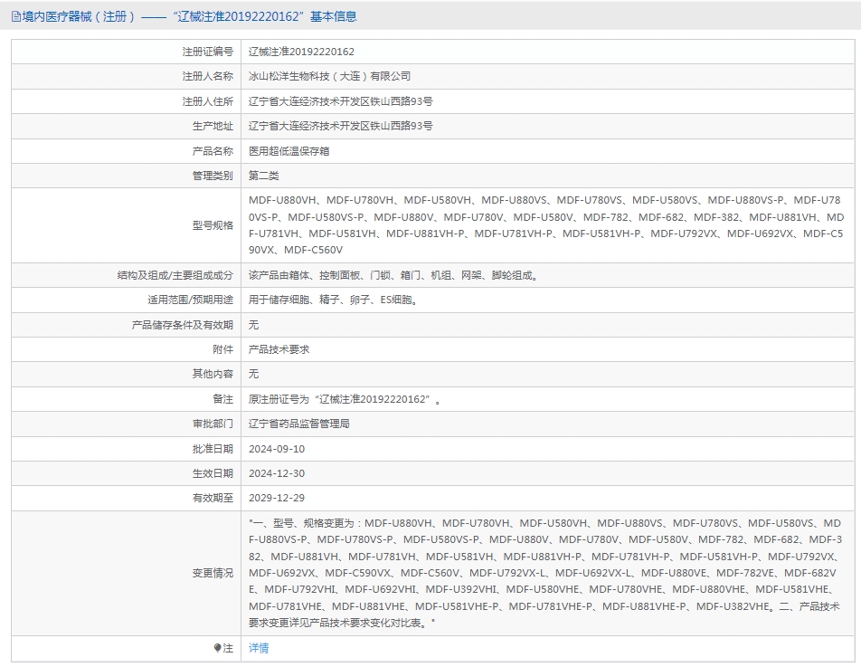Click the 第二类 management category value

pyautogui.click(x=264, y=176)
